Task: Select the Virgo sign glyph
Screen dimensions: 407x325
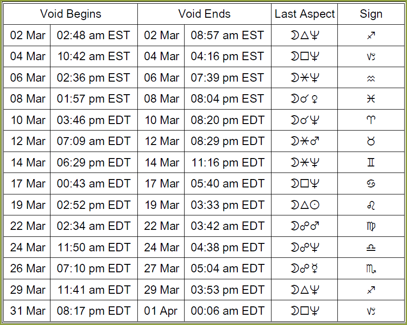Action: point(371,226)
